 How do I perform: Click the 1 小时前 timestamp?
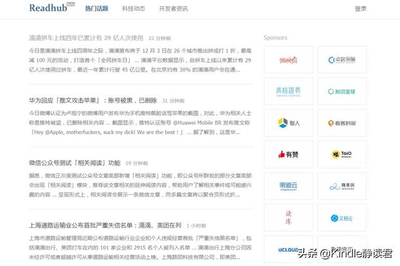pyautogui.click(x=196, y=226)
